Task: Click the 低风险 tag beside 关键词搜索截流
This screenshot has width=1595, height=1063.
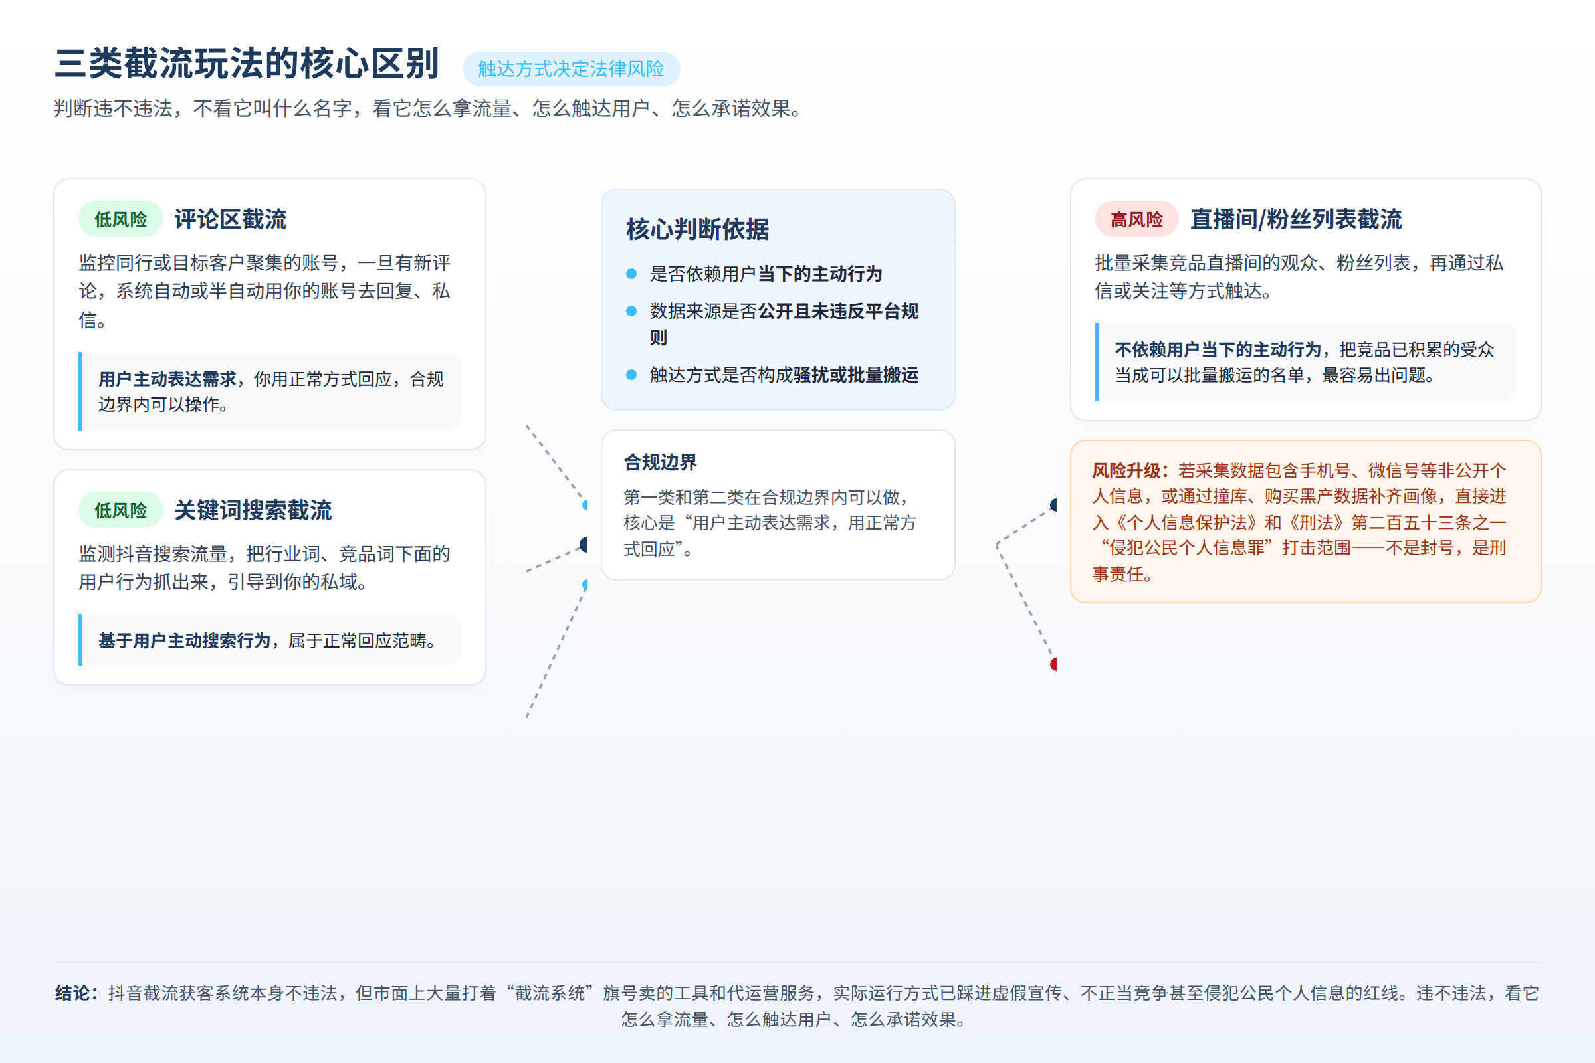Action: click(x=121, y=510)
